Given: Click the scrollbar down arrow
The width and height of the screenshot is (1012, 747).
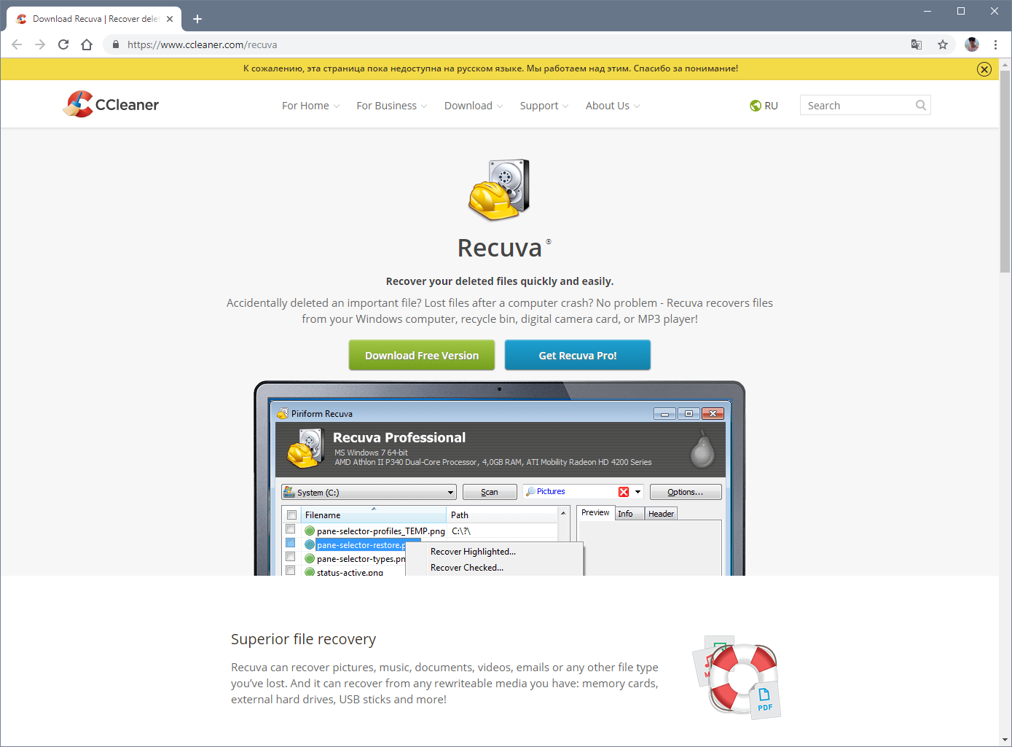Looking at the screenshot, I should (x=1005, y=740).
